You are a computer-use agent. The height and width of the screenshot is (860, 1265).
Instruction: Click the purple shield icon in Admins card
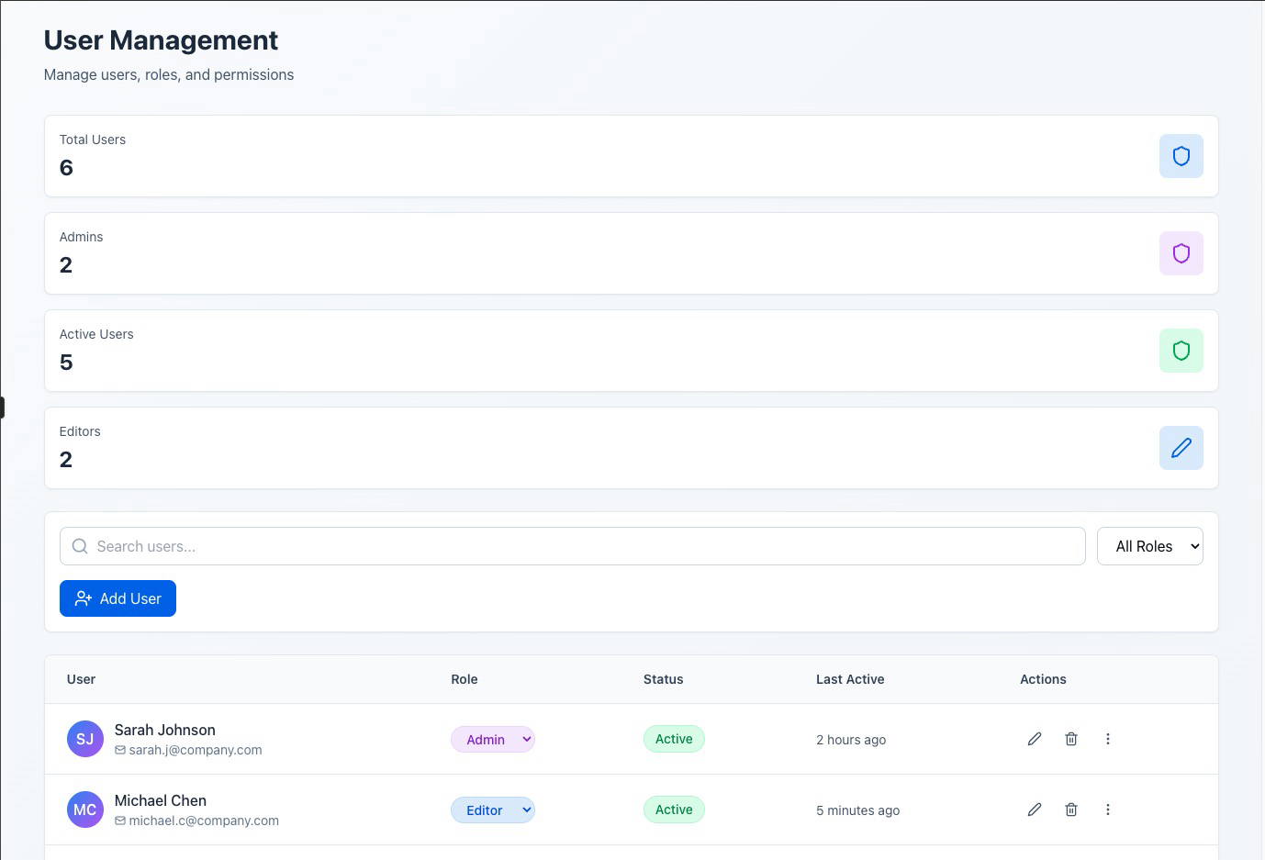[1181, 253]
